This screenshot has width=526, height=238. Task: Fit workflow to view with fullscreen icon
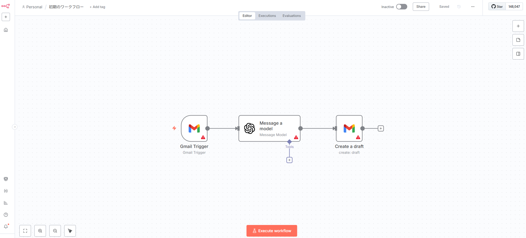coord(25,231)
